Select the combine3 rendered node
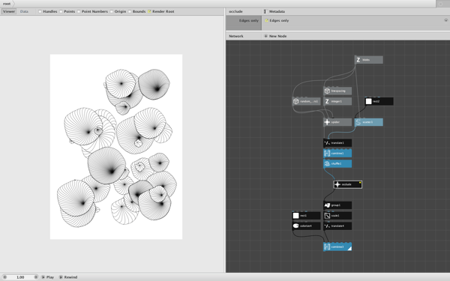Viewport: 450px width, 281px height. (337, 247)
